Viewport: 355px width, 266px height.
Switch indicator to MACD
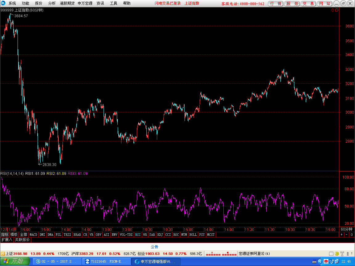coord(33,235)
